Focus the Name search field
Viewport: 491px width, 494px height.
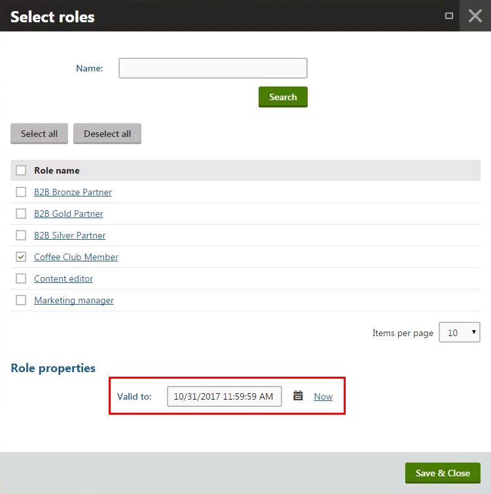pos(213,68)
